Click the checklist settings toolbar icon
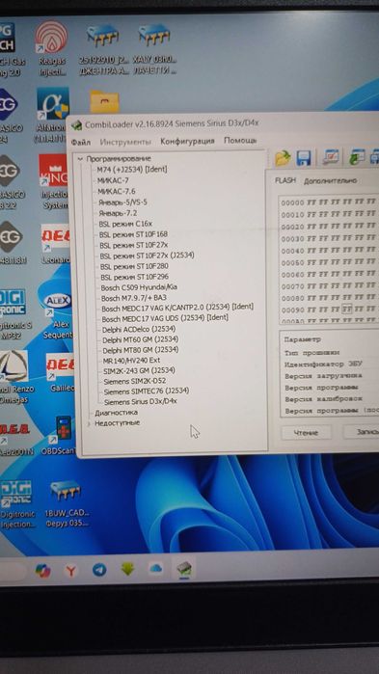 (x=331, y=157)
